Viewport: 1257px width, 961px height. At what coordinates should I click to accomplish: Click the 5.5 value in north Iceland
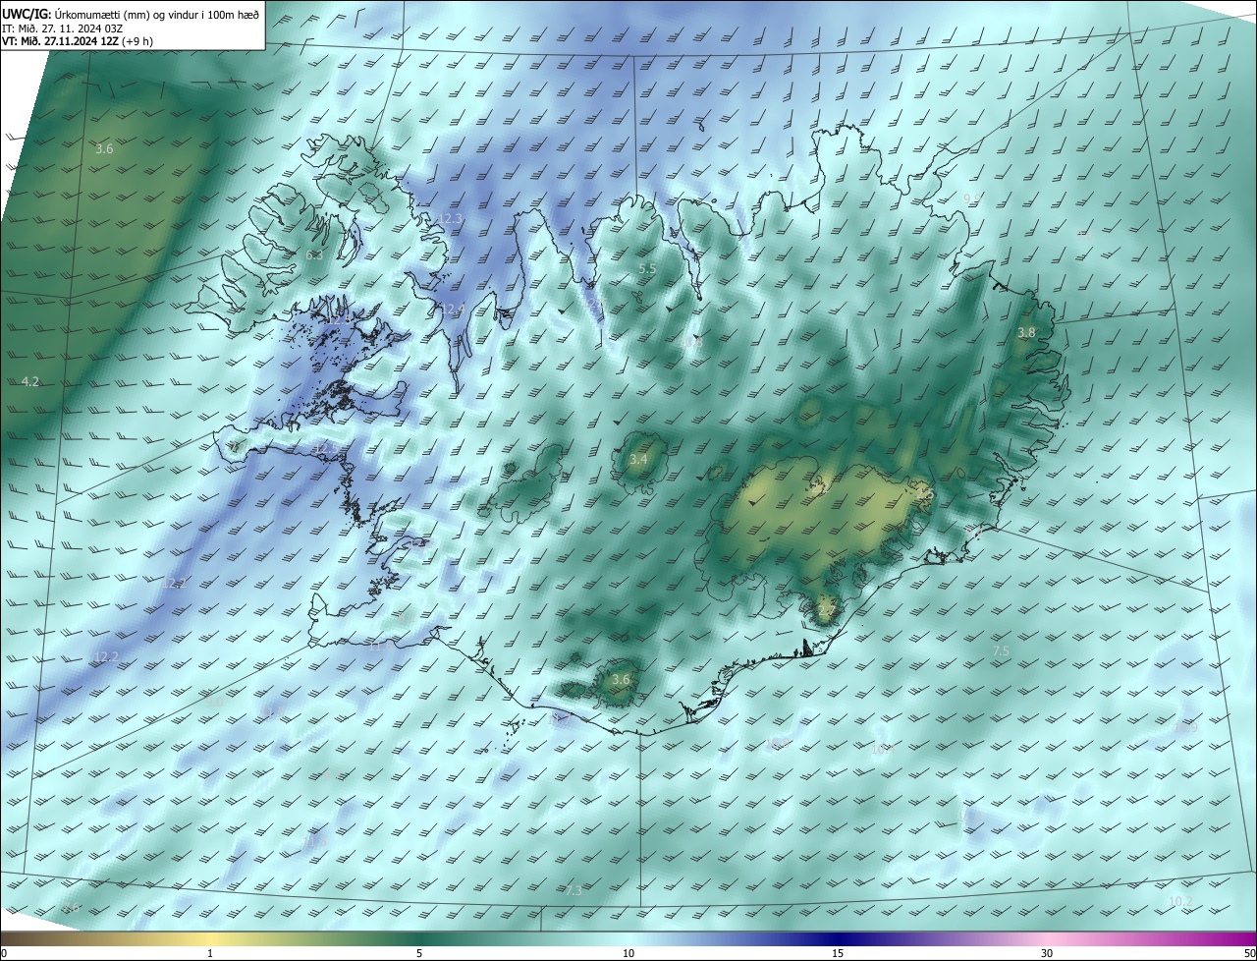click(647, 268)
